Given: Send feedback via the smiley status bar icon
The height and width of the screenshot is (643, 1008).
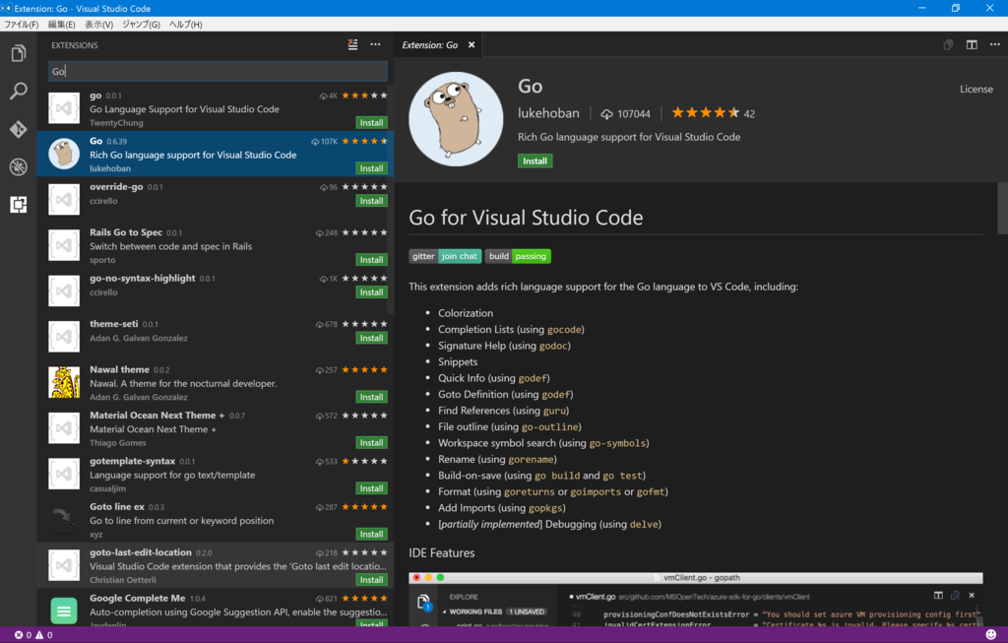Looking at the screenshot, I should [x=992, y=635].
